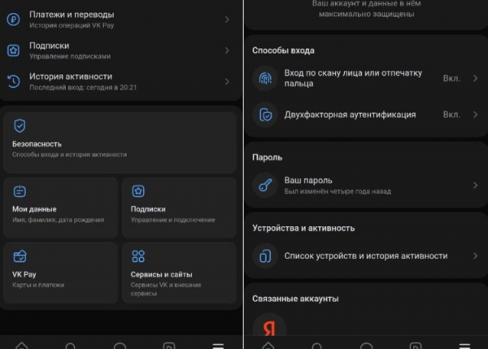The height and width of the screenshot is (349, 488).
Task: Tap "Имя, фамилия, дата рождения" subtitle
Action: tap(59, 220)
